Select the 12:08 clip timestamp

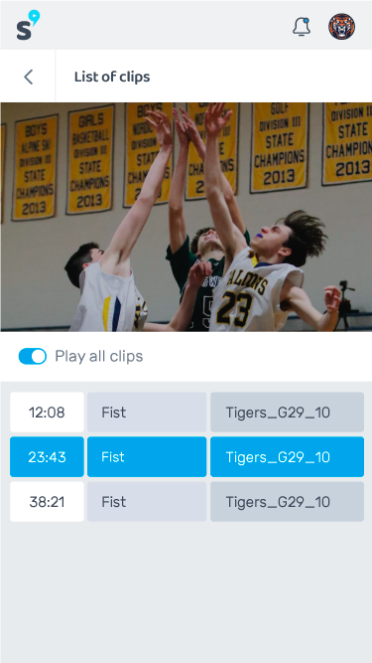click(x=47, y=413)
